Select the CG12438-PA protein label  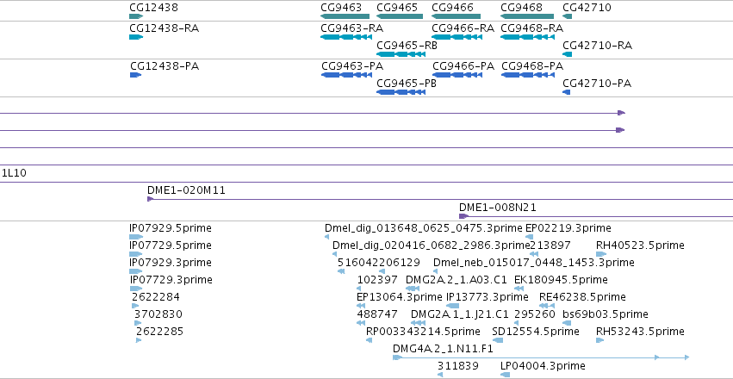pyautogui.click(x=165, y=66)
